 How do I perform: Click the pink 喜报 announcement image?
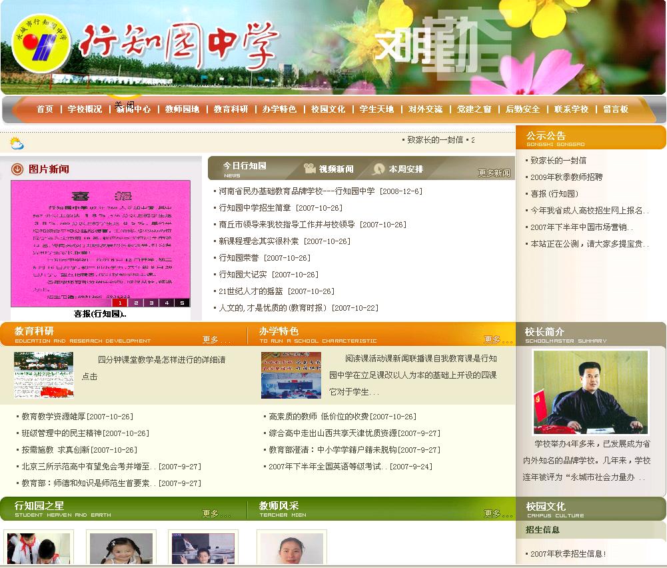click(x=100, y=241)
